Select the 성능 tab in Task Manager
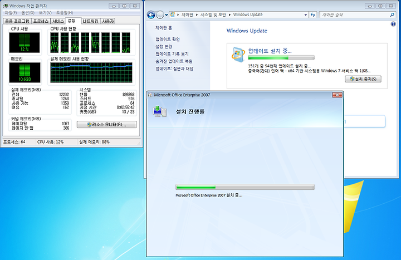 click(x=73, y=21)
